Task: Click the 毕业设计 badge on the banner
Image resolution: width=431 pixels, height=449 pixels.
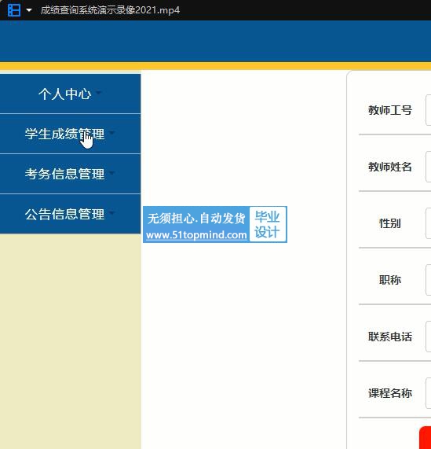Action: click(x=267, y=225)
